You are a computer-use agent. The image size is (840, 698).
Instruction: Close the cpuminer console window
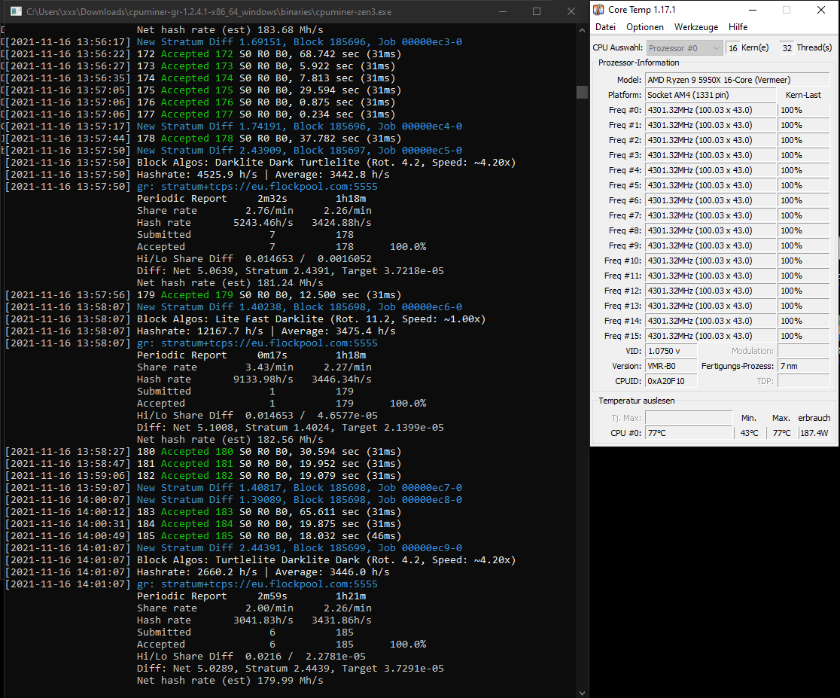click(x=571, y=11)
